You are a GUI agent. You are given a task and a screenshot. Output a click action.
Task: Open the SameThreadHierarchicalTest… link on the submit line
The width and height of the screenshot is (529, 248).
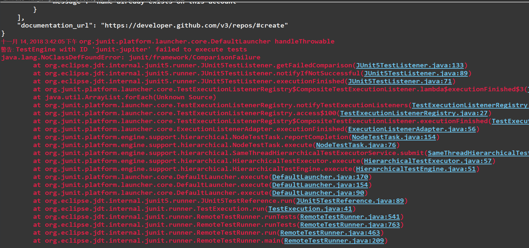click(478, 153)
